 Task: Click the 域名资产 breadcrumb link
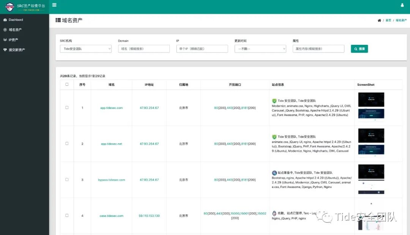pos(401,21)
